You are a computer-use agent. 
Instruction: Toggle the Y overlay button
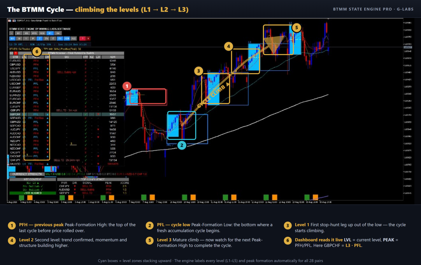pyautogui.click(x=26, y=39)
